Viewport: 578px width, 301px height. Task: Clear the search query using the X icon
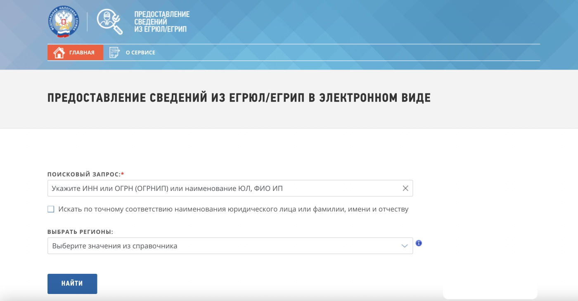(405, 188)
